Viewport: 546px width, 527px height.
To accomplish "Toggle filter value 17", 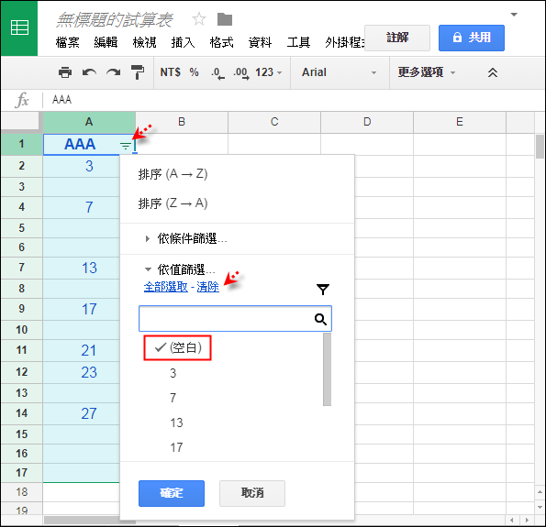I will (176, 447).
